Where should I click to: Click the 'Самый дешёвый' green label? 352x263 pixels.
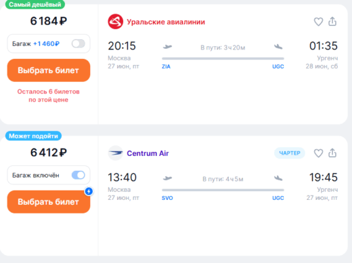point(35,4)
